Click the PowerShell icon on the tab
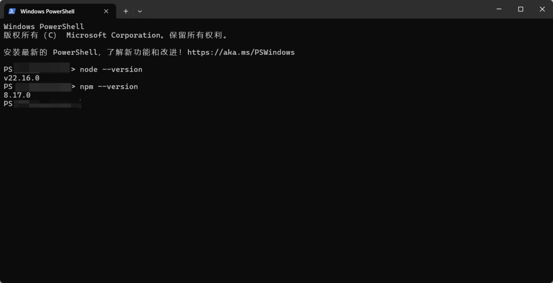Image resolution: width=553 pixels, height=283 pixels. [12, 11]
